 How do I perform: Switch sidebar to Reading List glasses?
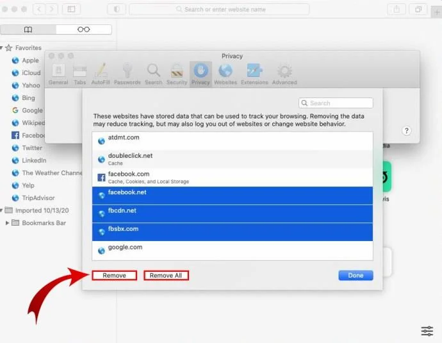pos(84,29)
